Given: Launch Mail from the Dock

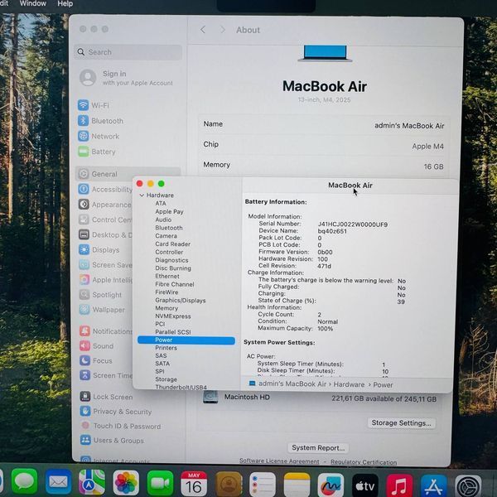Looking at the screenshot, I should (x=58, y=482).
